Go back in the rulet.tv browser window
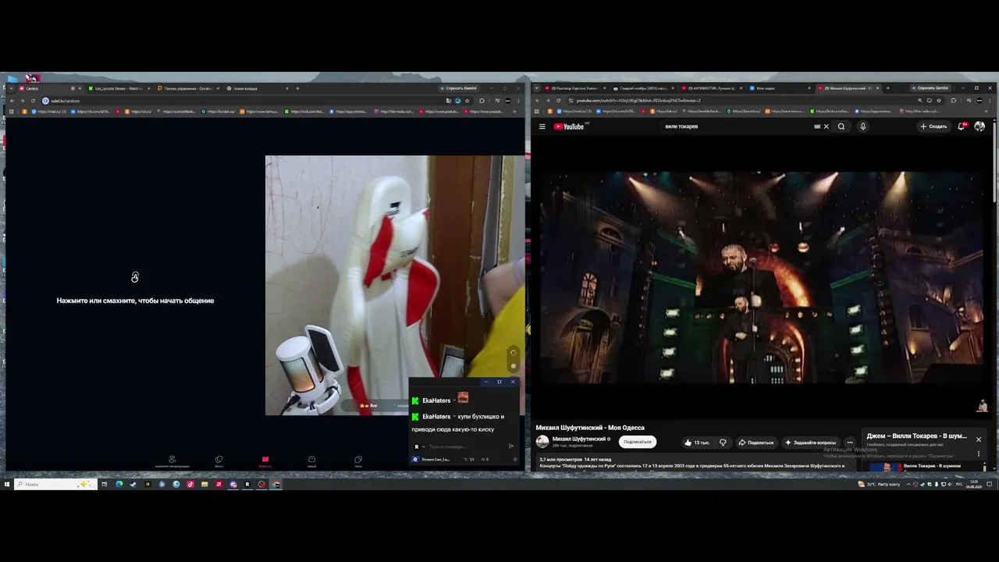 [x=12, y=101]
